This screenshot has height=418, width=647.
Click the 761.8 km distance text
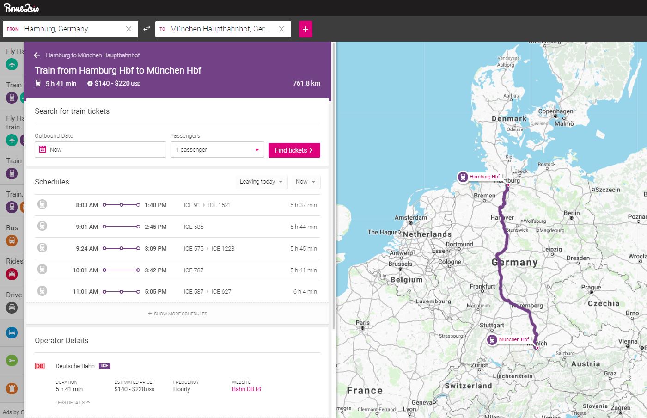[x=306, y=84]
